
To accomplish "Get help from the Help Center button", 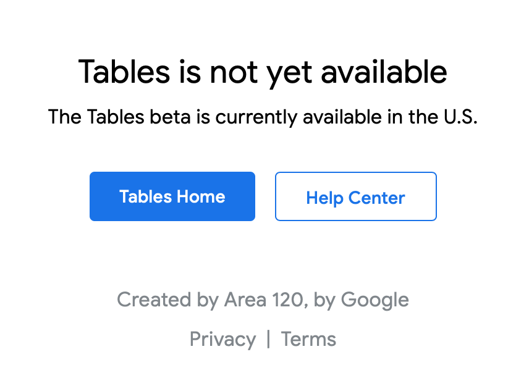I will [x=355, y=196].
